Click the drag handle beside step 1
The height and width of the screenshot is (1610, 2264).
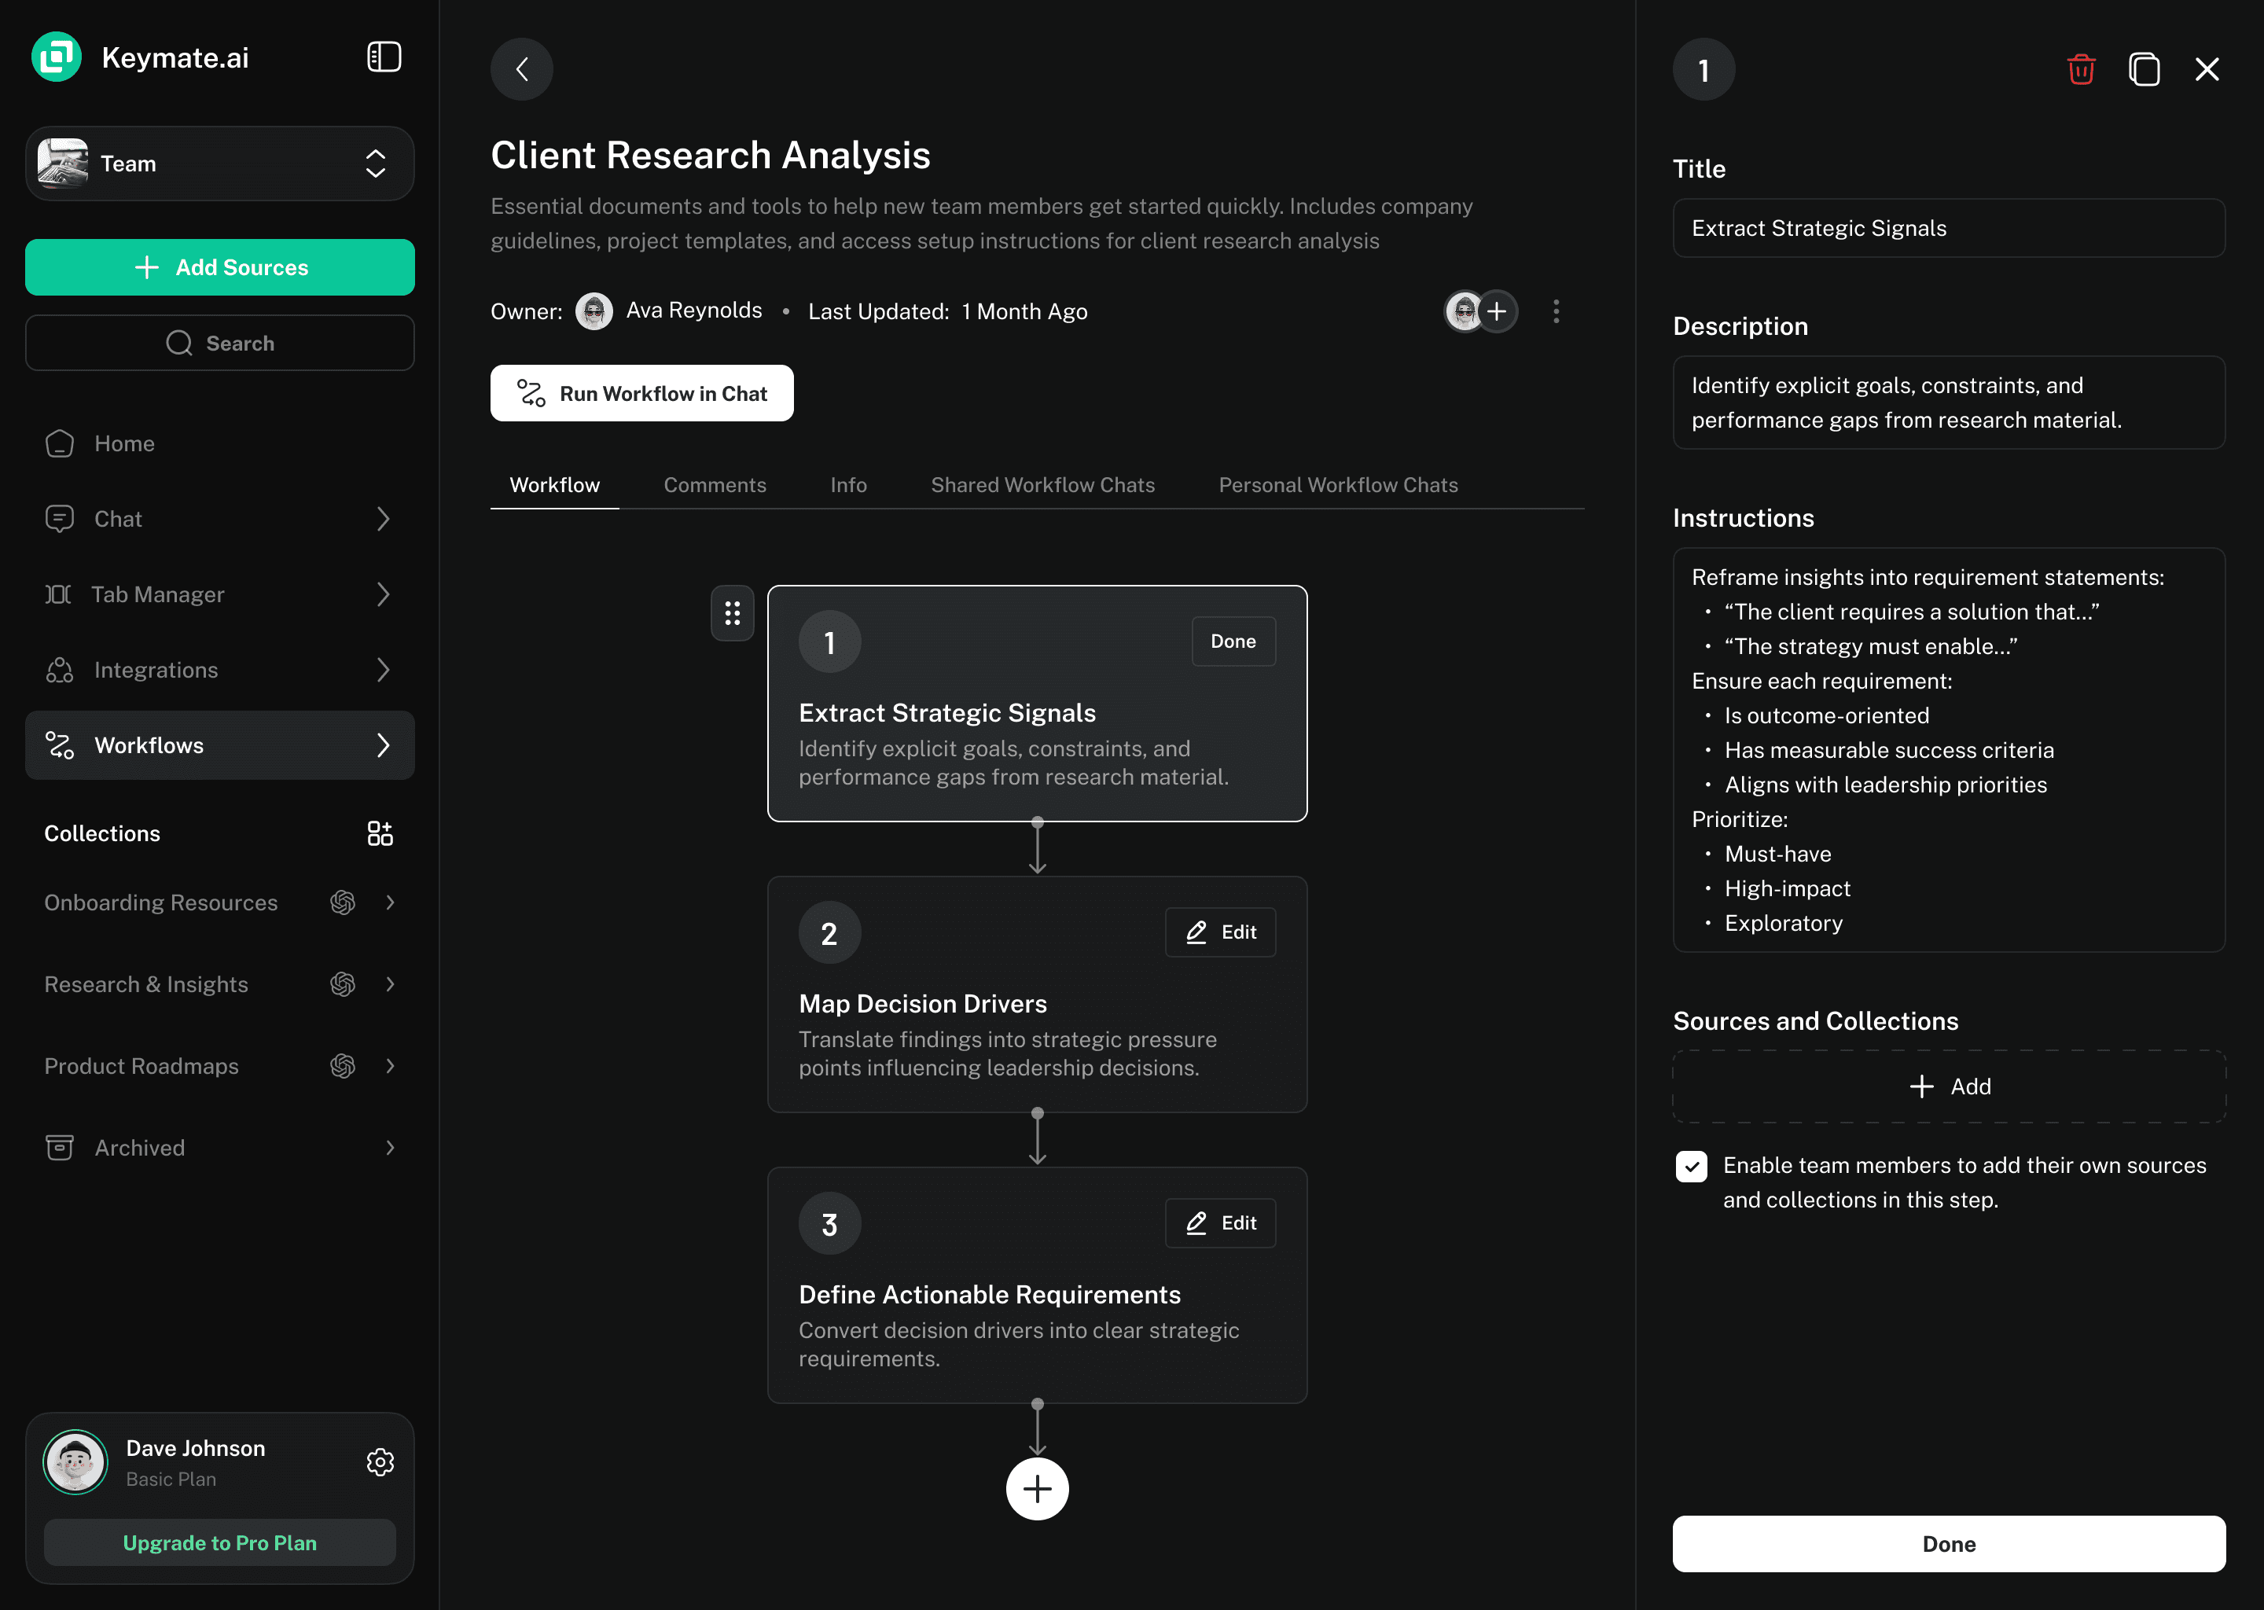pos(732,614)
